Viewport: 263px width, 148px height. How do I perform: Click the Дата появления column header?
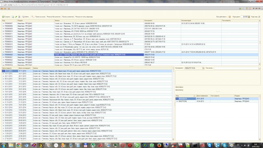click(203, 96)
